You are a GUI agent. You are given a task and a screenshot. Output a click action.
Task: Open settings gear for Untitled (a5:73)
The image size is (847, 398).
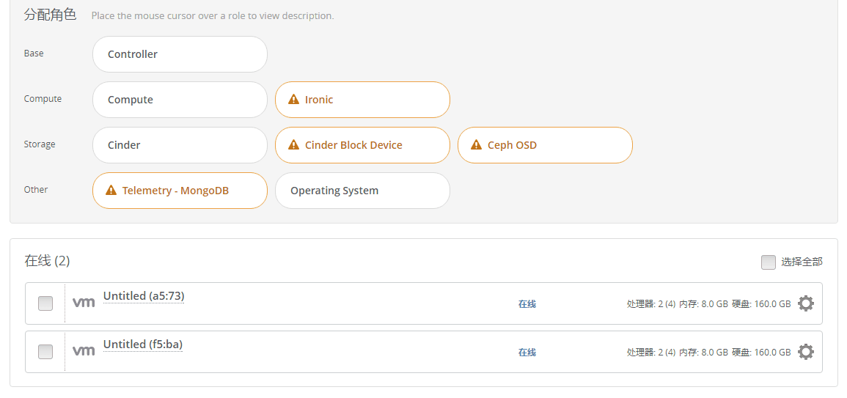coord(805,303)
